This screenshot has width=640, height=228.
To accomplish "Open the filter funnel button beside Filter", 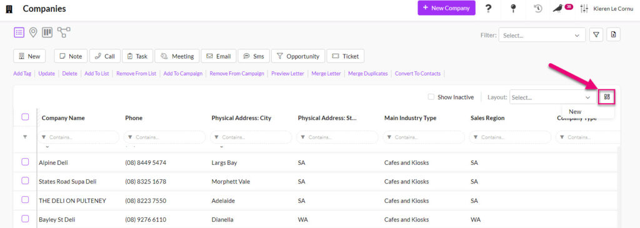I will click(x=596, y=35).
